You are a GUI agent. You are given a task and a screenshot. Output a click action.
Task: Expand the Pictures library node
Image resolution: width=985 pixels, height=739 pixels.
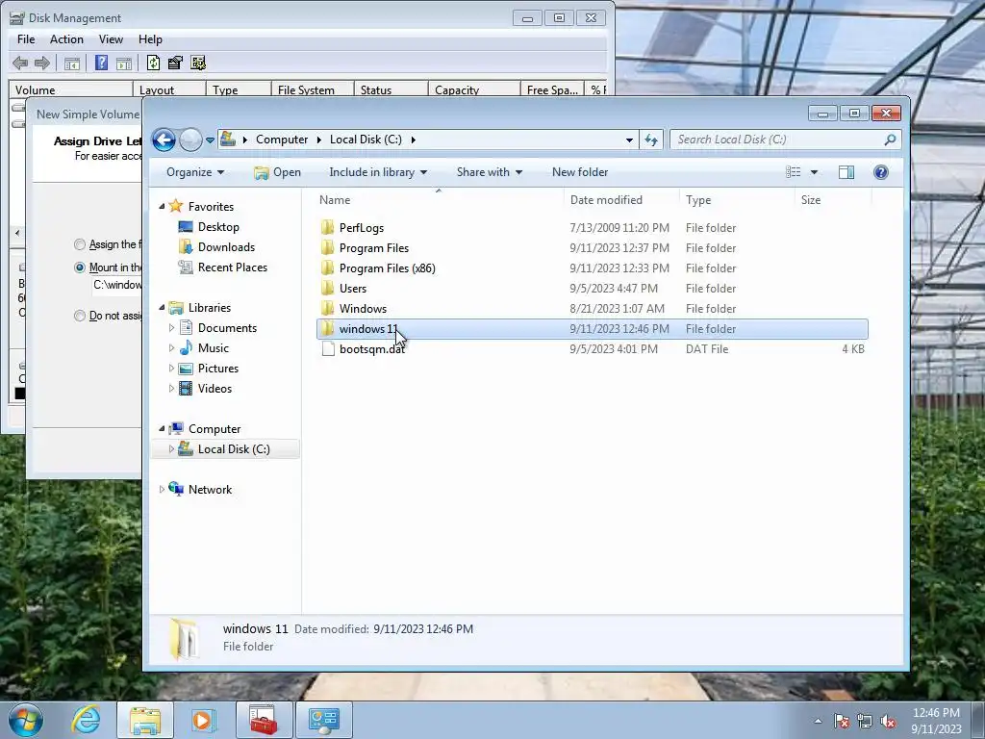tap(171, 369)
